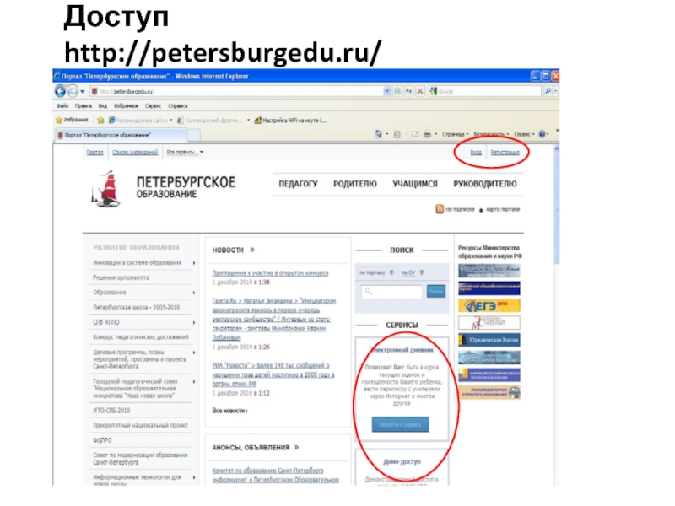Select the Портал "Петербургское образование" browser tab
Screen dimensions: 675x506
121,135
